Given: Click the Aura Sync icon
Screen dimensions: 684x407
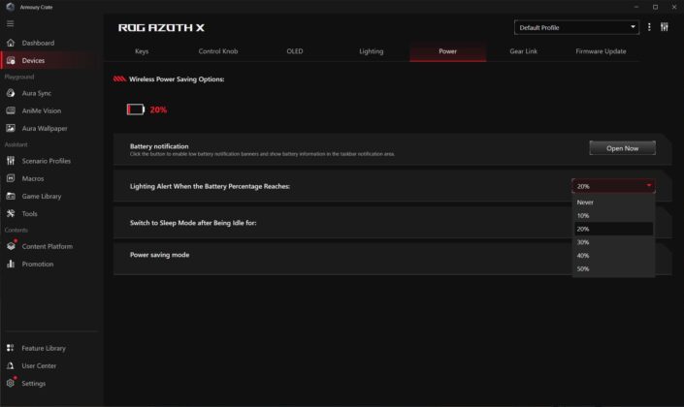Looking at the screenshot, I should pyautogui.click(x=11, y=93).
